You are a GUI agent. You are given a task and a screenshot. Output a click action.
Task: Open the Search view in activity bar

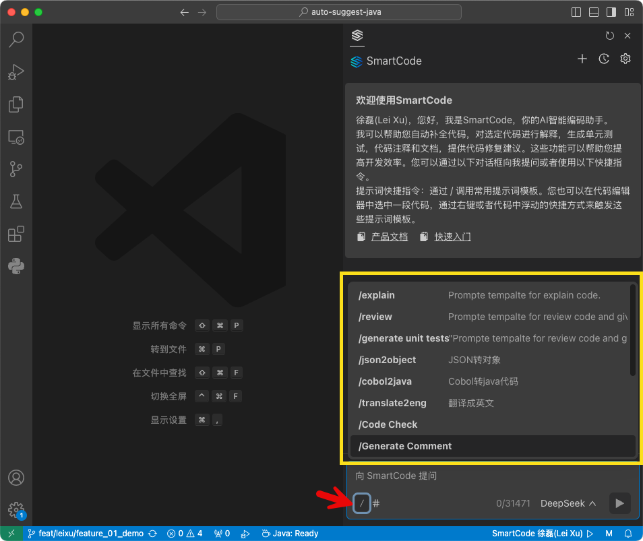pyautogui.click(x=16, y=39)
